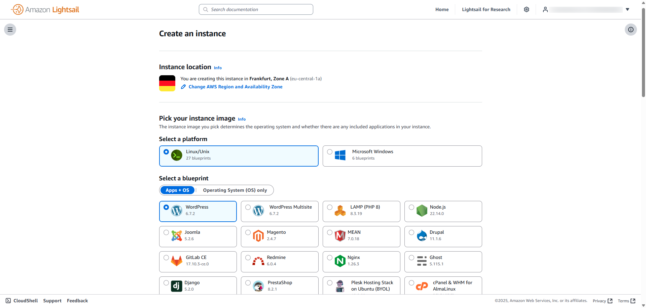The image size is (646, 308).
Task: Click the scrollbar down arrow
Action: pyautogui.click(x=643, y=305)
